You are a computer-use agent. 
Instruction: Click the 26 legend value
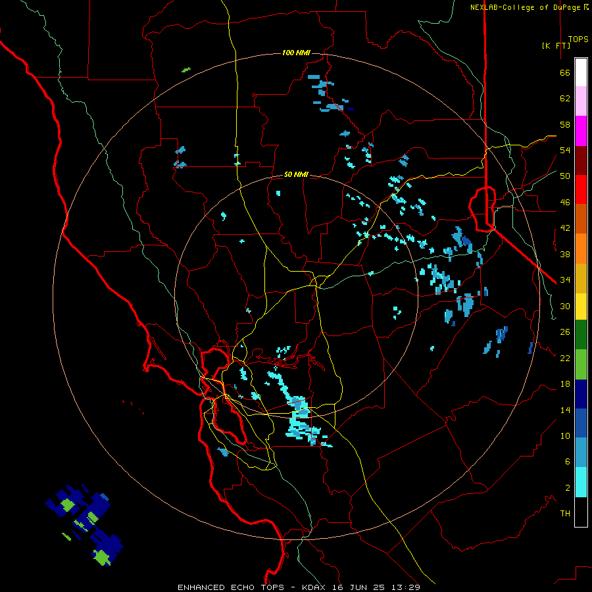(565, 332)
